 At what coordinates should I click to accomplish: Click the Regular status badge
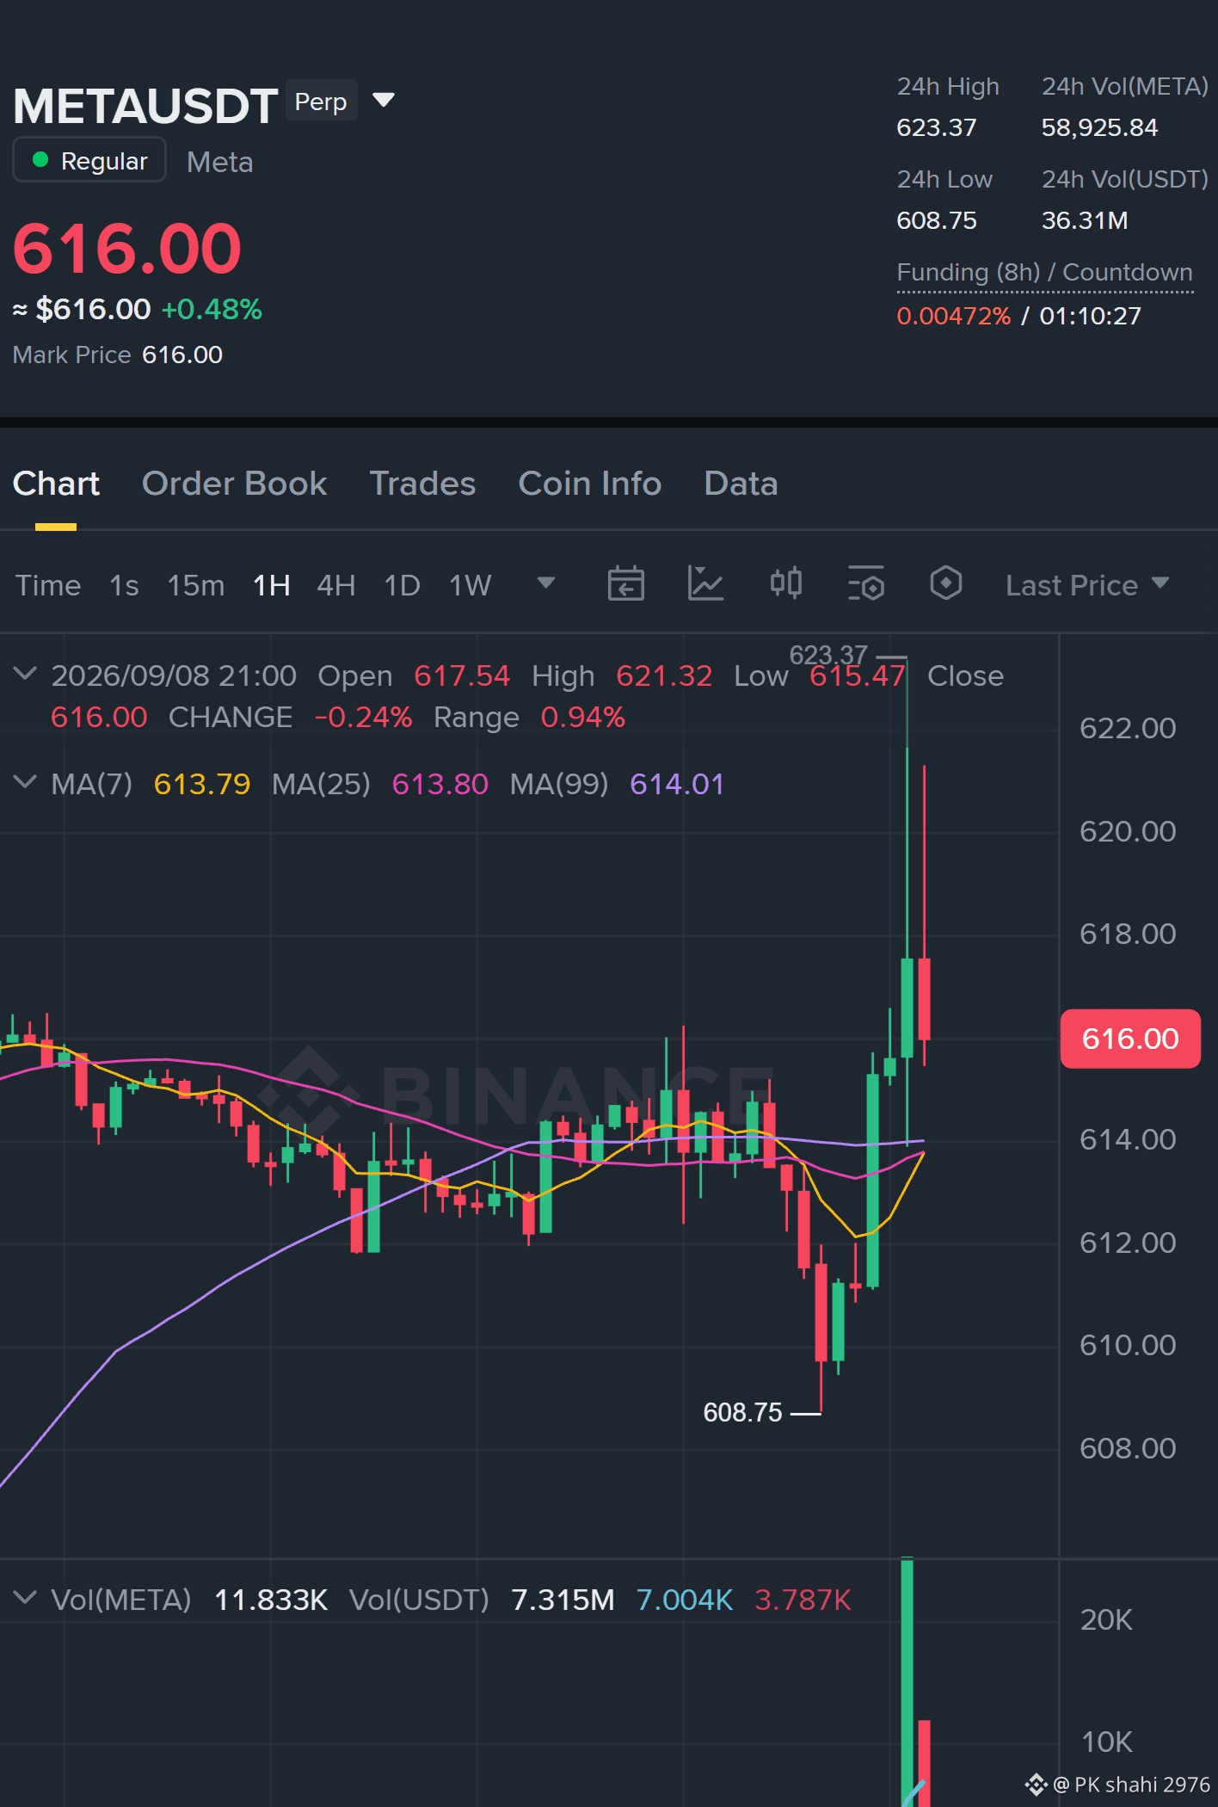pos(89,160)
